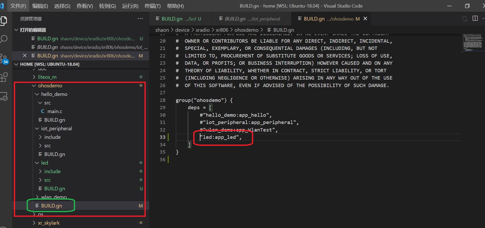This screenshot has height=228, width=485.
Task: Click the C file icon of main.c
Action: (43, 111)
